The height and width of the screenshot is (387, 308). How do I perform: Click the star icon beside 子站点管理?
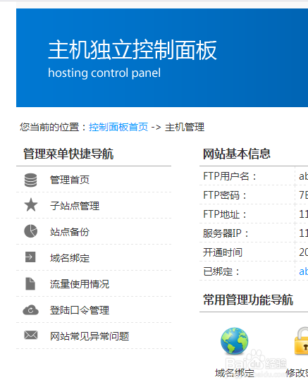(x=31, y=204)
